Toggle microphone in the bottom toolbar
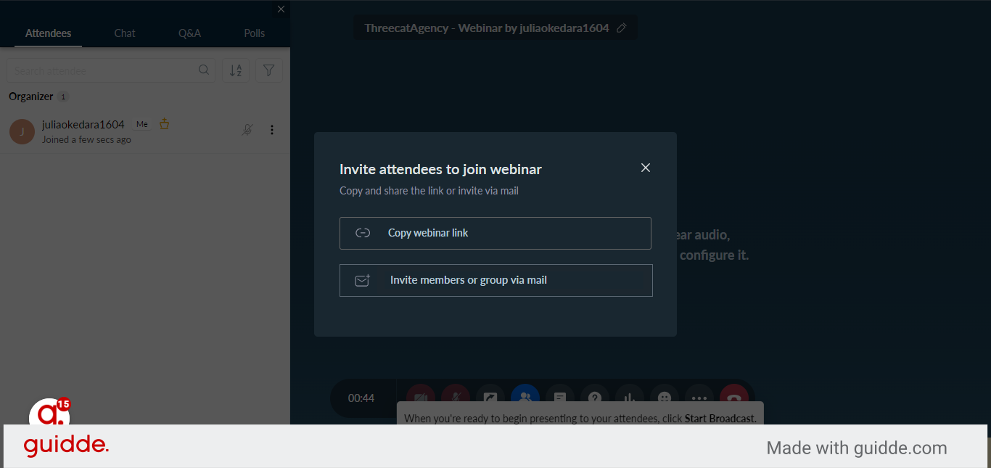 click(x=456, y=398)
